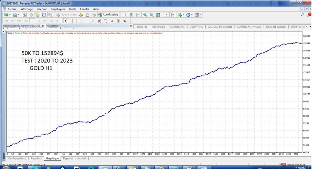Select the crosshair cursor tool

[x=72, y=21]
